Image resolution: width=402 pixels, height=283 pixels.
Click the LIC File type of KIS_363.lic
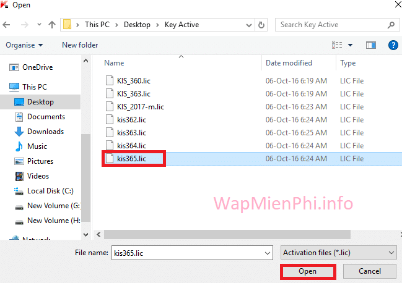(352, 94)
